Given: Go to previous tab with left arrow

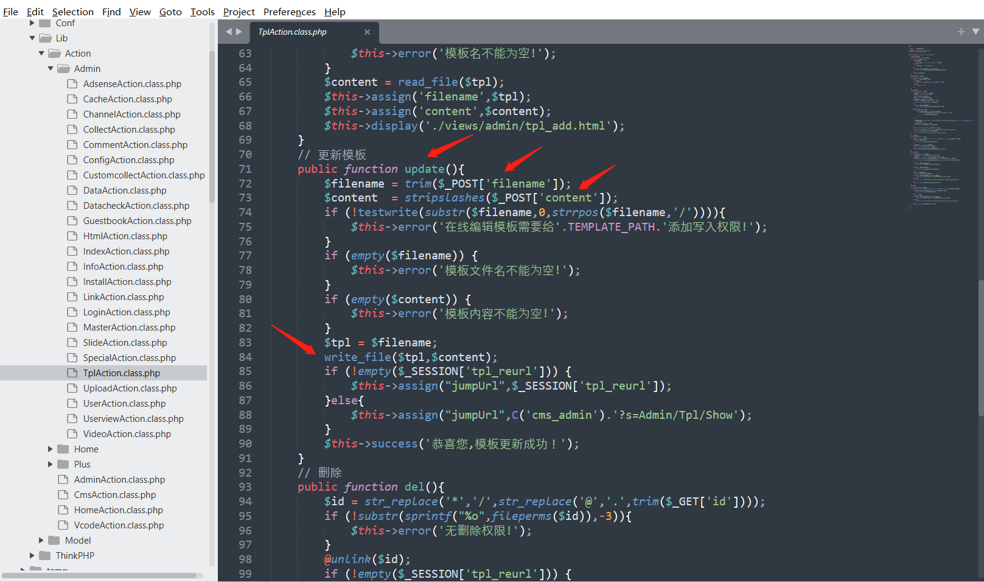Looking at the screenshot, I should pyautogui.click(x=229, y=32).
